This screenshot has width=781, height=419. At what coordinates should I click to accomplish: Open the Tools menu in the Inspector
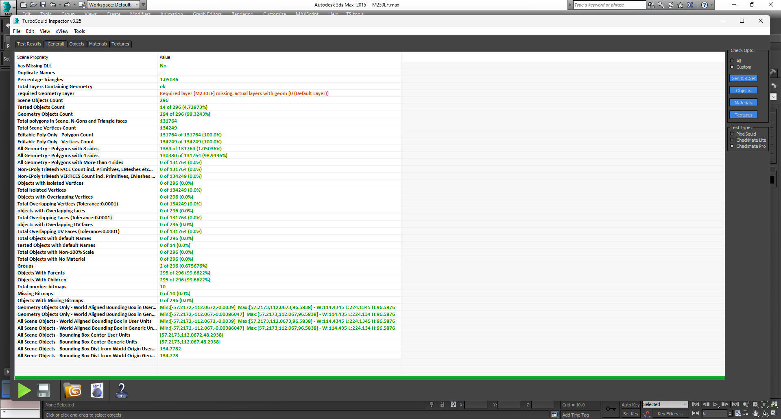coord(79,31)
